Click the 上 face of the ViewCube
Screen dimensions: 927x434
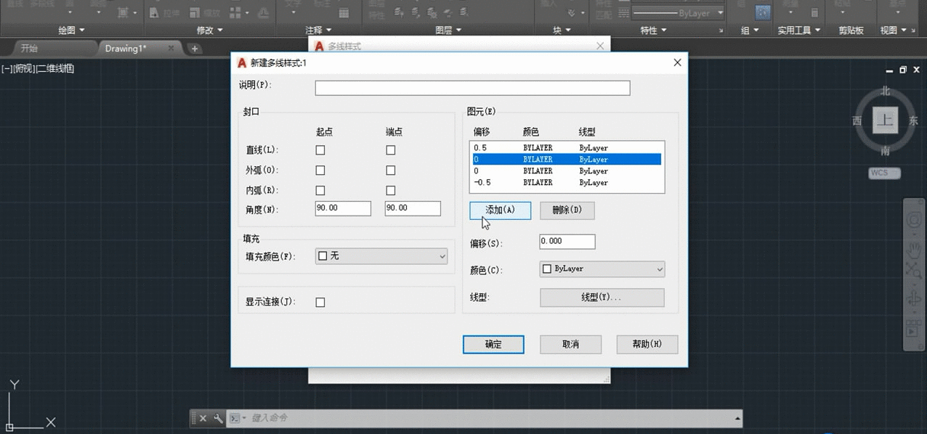[884, 120]
